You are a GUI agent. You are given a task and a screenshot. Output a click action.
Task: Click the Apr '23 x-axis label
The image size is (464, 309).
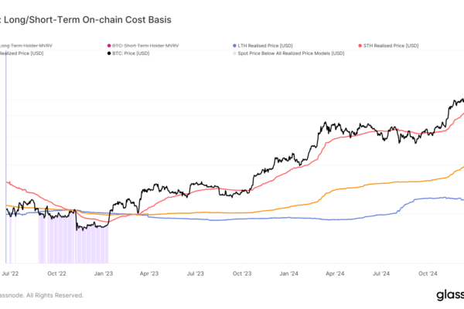point(149,273)
